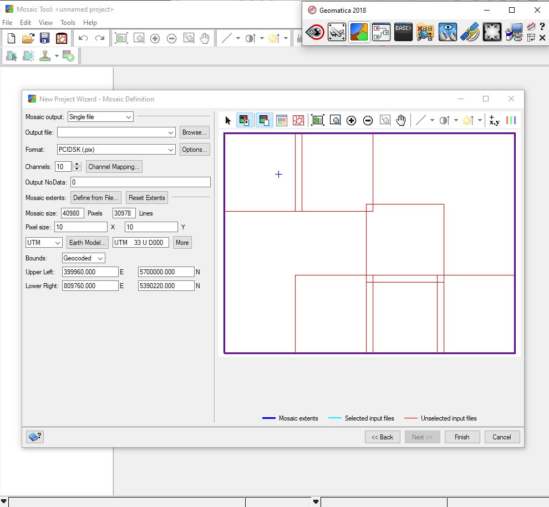Click Lower Right northing field 5390220.000
The width and height of the screenshot is (549, 507).
[x=166, y=286]
